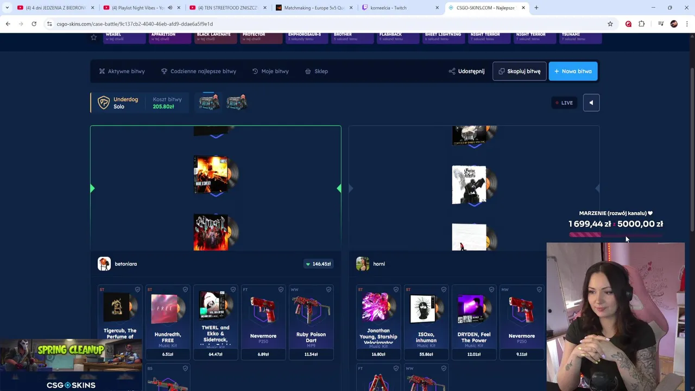Select the second case thumbnail in the battle
This screenshot has width=695, height=391.
(236, 102)
